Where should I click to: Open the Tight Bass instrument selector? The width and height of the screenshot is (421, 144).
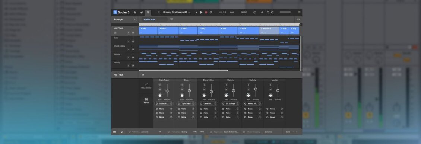186,103
